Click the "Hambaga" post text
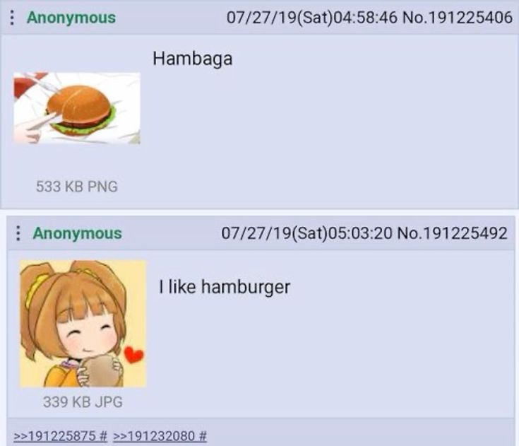 coord(192,59)
